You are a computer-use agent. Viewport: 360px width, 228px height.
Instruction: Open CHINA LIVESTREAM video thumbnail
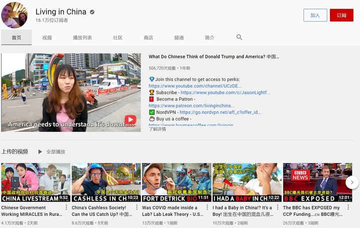tap(35, 182)
